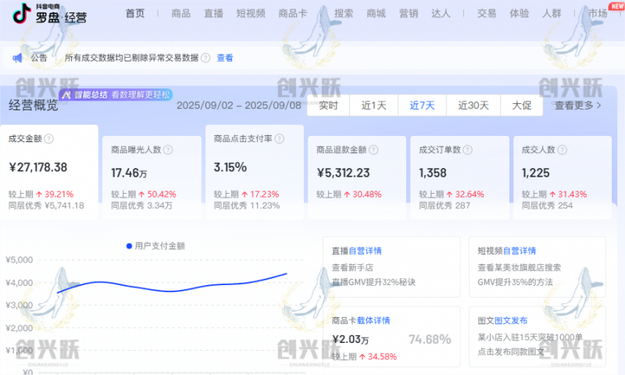Image resolution: width=625 pixels, height=375 pixels.
Task: Click the 查看 link in the announcement bar
Action: click(225, 58)
